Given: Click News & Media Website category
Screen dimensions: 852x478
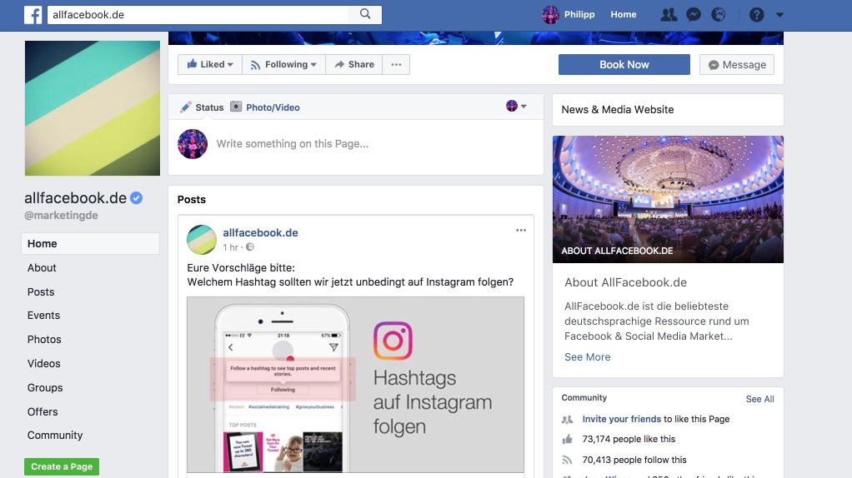Looking at the screenshot, I should [617, 110].
